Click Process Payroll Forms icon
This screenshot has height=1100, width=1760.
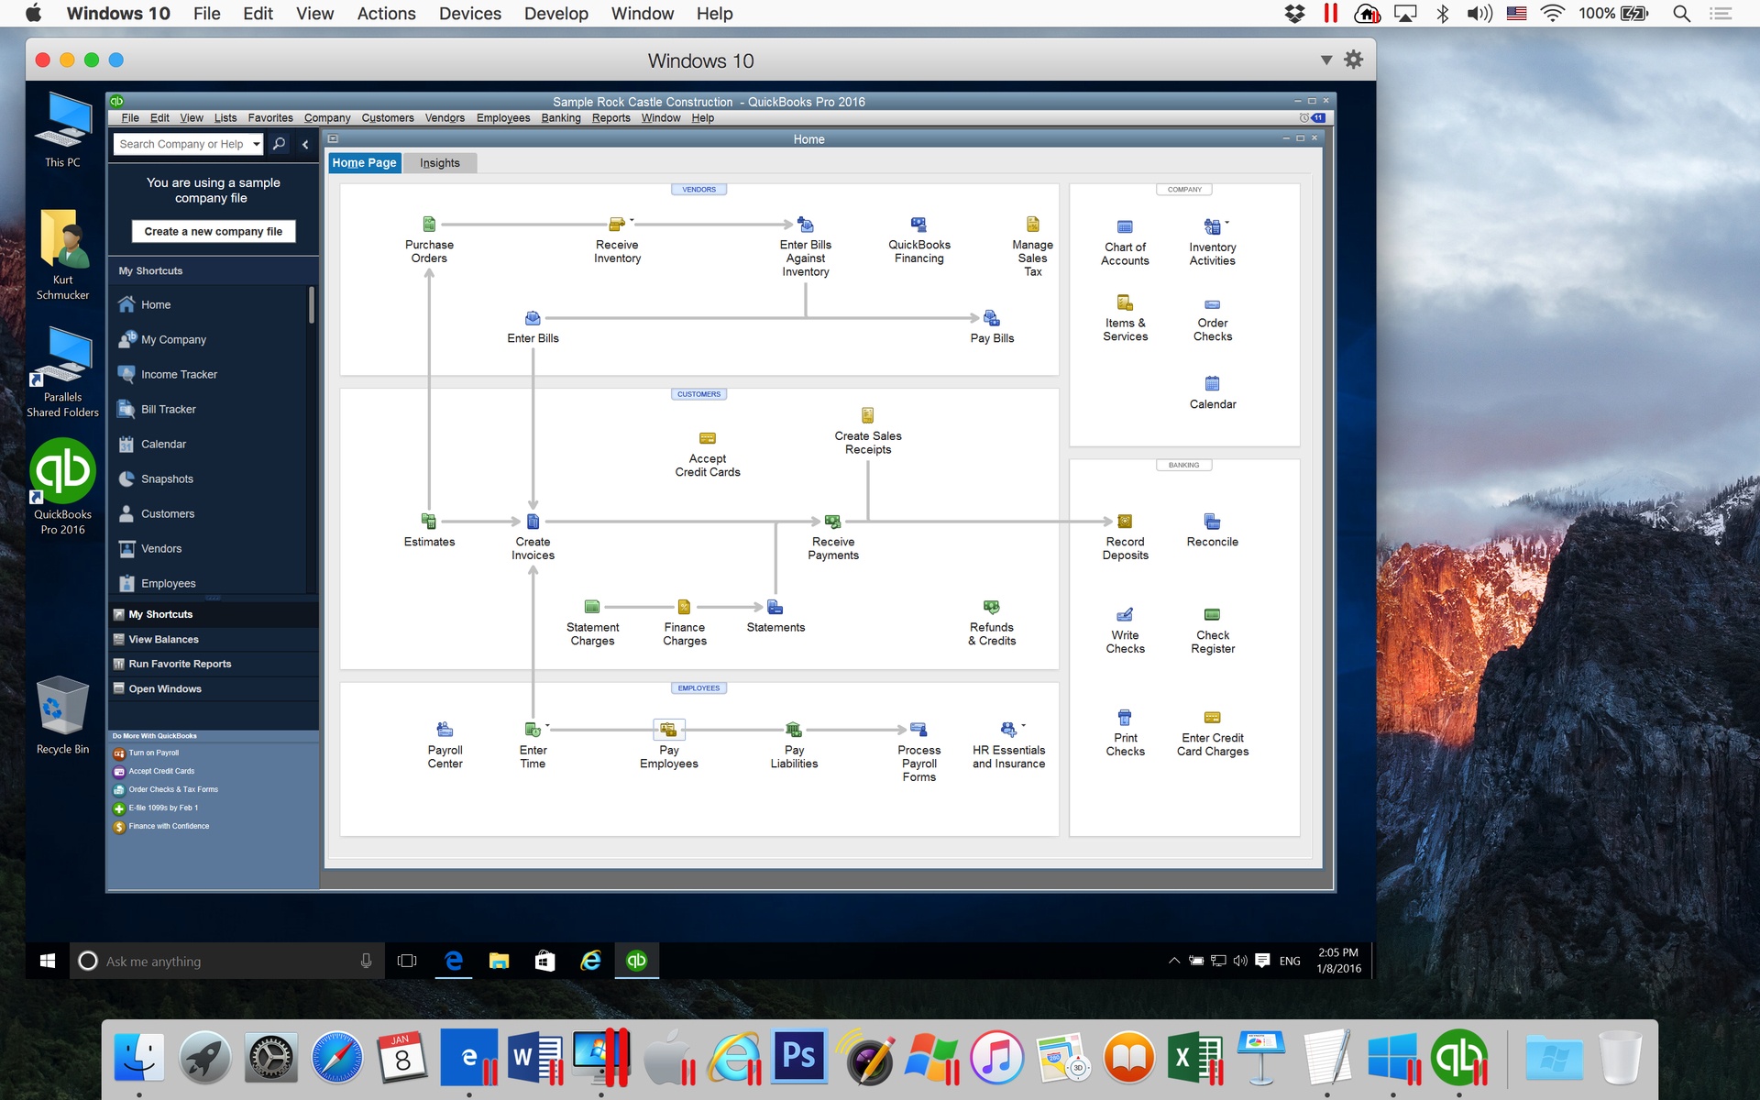(918, 730)
